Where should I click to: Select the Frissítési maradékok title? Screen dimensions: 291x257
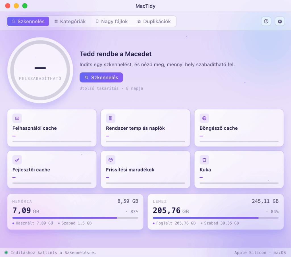coord(130,170)
